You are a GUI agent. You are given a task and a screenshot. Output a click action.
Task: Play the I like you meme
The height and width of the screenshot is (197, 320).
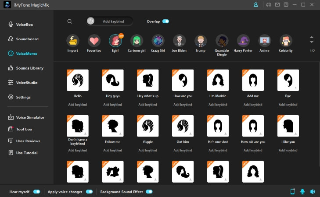pos(288,126)
